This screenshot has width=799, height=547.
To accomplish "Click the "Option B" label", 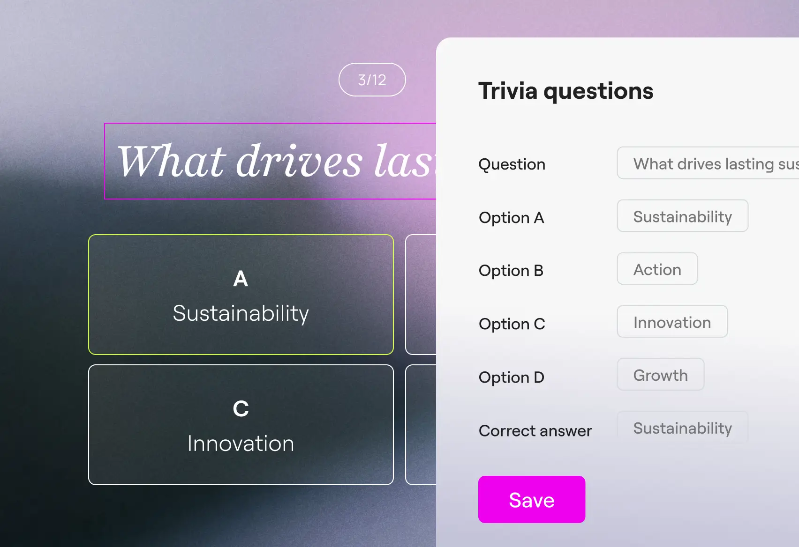I will point(511,271).
